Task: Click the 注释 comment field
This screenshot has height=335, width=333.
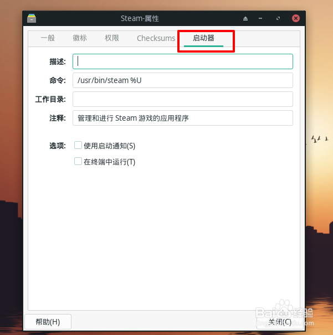Action: pyautogui.click(x=183, y=118)
